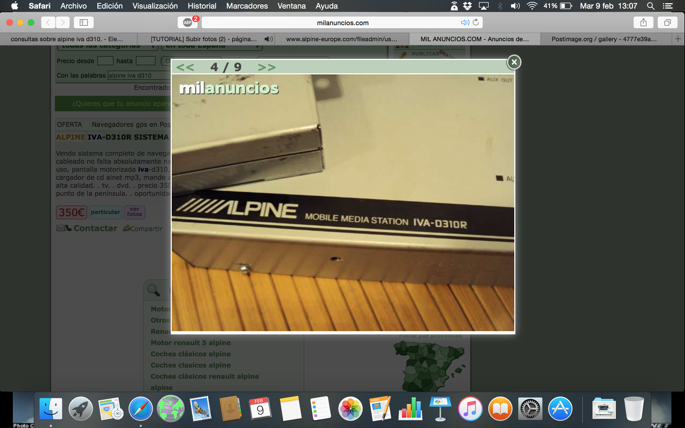Screen dimensions: 685x428
Task: Open the Historial menu
Action: coord(202,6)
